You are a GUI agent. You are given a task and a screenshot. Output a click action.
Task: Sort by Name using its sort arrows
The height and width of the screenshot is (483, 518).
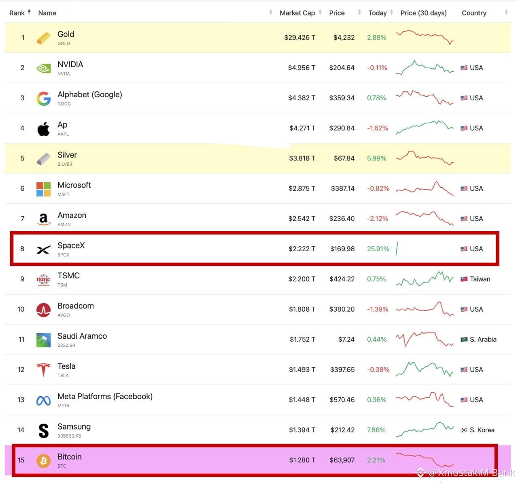pyautogui.click(x=270, y=13)
